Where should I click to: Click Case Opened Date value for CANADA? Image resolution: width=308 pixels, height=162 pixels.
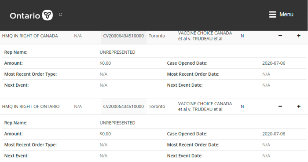pos(274,63)
